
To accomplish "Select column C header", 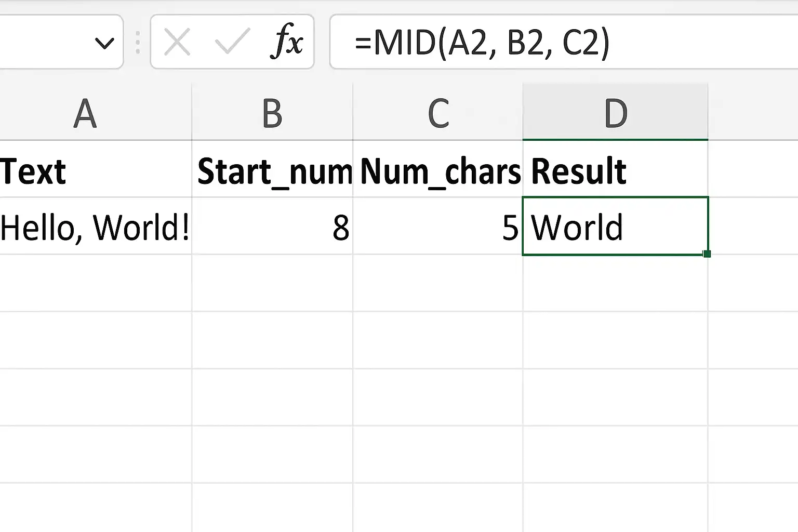I will 438,112.
